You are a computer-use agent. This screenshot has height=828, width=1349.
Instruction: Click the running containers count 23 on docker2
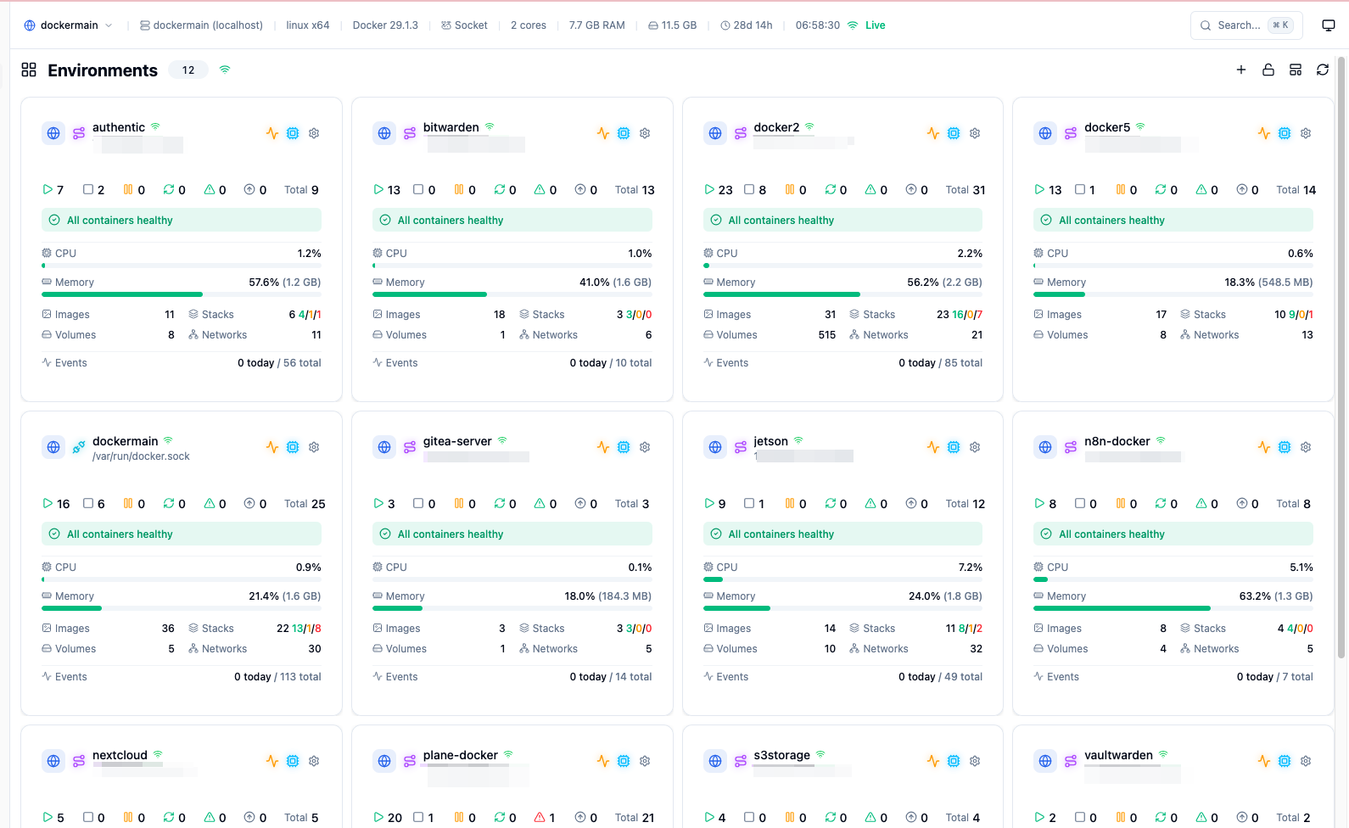coord(719,190)
